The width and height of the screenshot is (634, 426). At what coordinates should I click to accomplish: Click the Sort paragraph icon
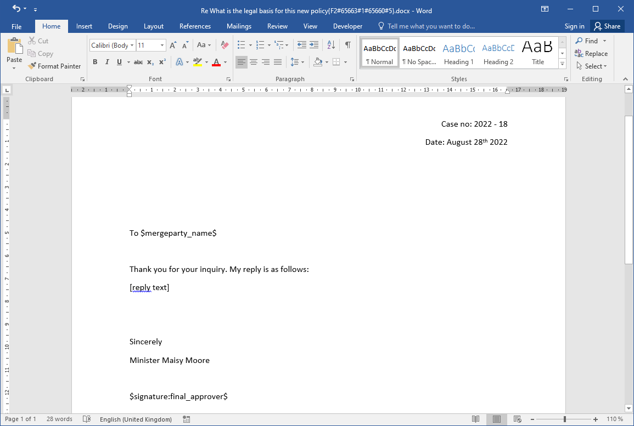click(x=331, y=45)
